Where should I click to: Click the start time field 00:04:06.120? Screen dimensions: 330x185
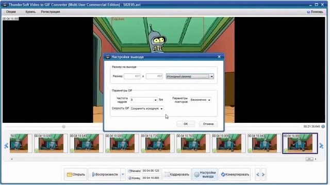[x=151, y=171]
